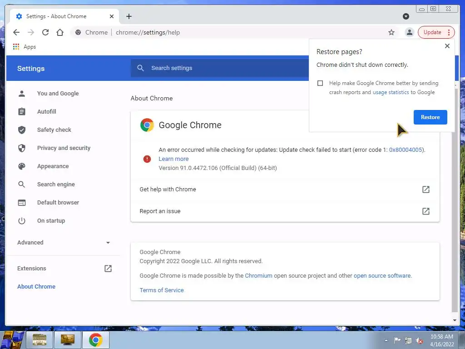
Task: Click the Extensions external-link icon
Action: tap(108, 268)
